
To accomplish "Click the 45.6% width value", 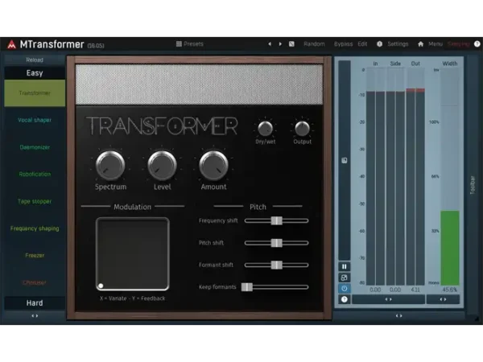I will pyautogui.click(x=450, y=290).
